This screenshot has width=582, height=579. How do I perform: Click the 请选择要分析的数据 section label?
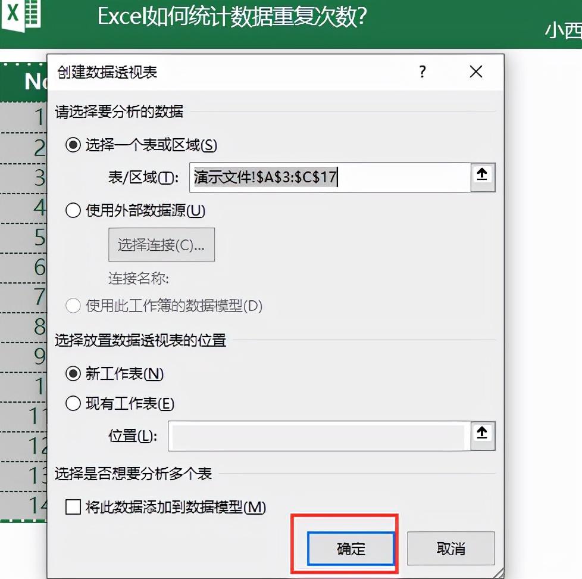(119, 111)
